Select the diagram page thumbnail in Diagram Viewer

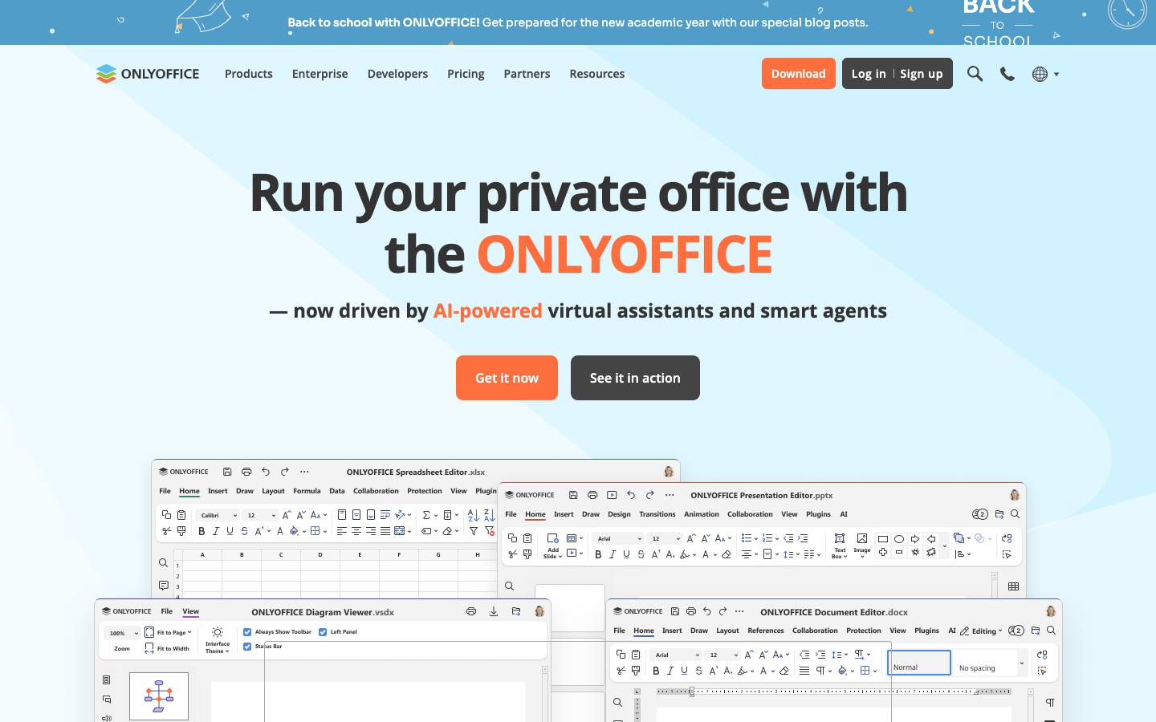(x=159, y=696)
